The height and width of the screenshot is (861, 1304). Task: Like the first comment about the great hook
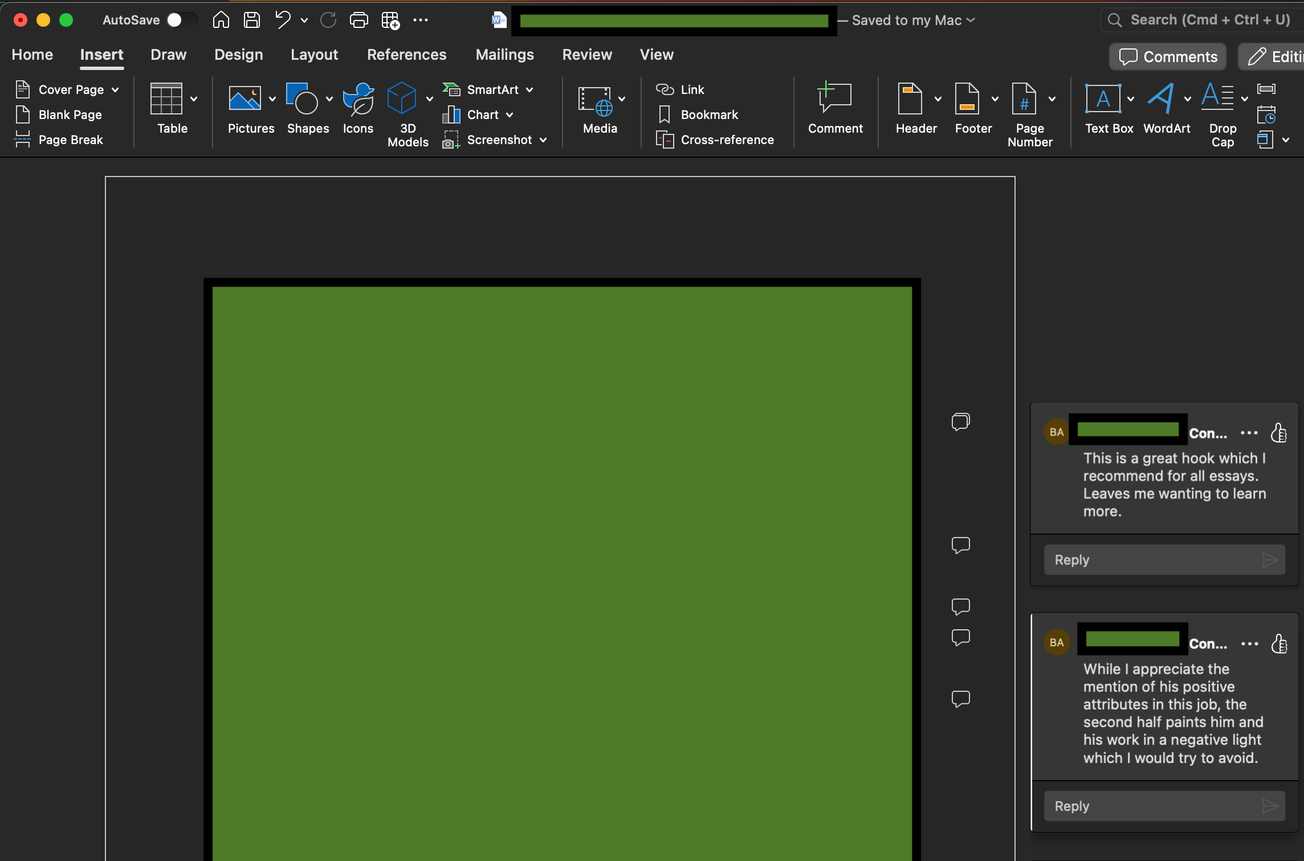click(1278, 433)
